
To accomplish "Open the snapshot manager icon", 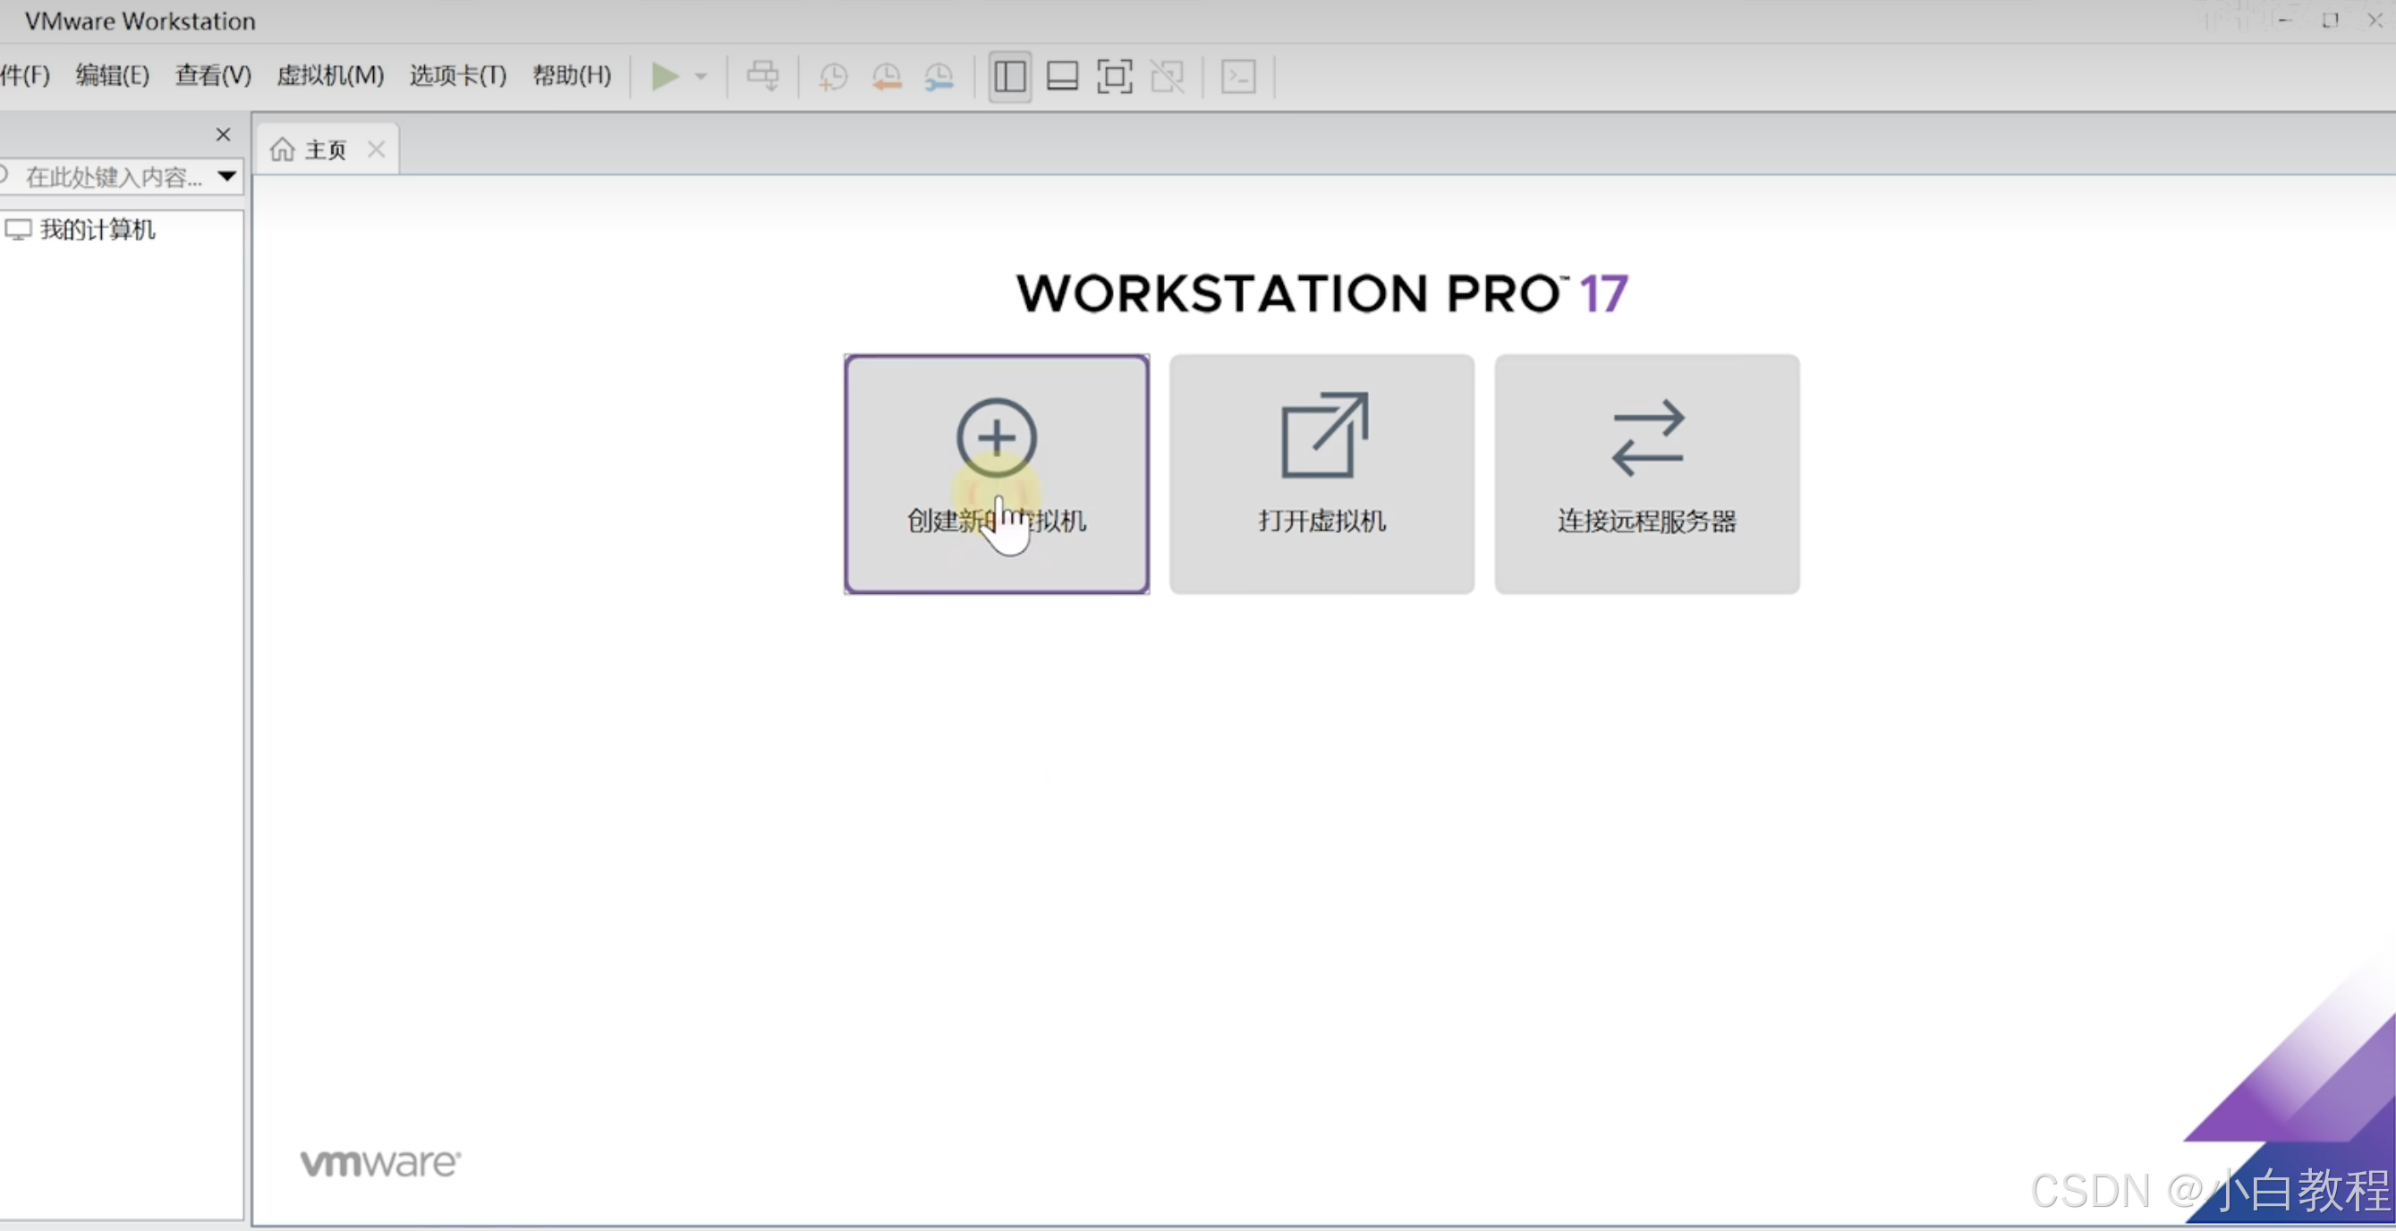I will [939, 76].
